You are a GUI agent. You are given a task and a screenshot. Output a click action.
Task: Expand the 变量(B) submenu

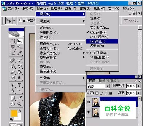click(60, 78)
